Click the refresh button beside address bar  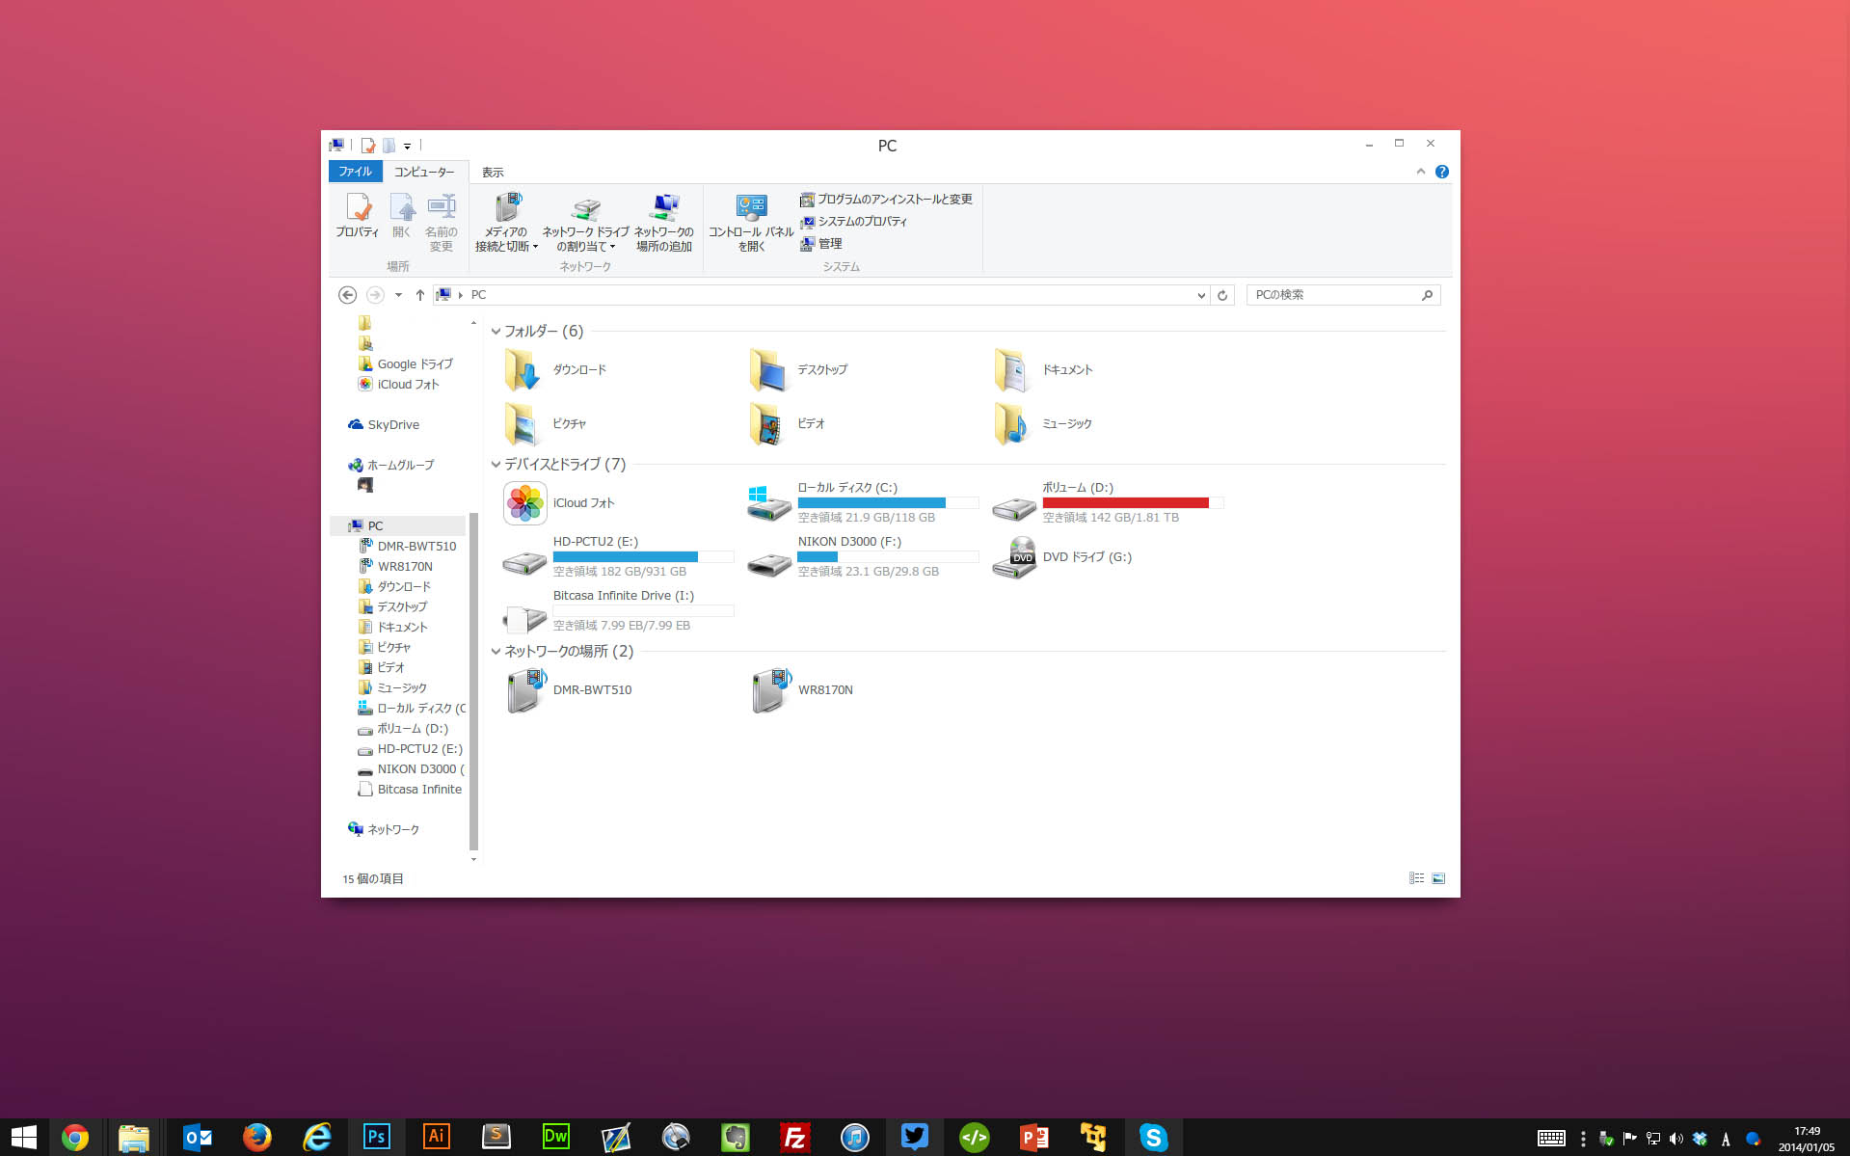coord(1222,295)
